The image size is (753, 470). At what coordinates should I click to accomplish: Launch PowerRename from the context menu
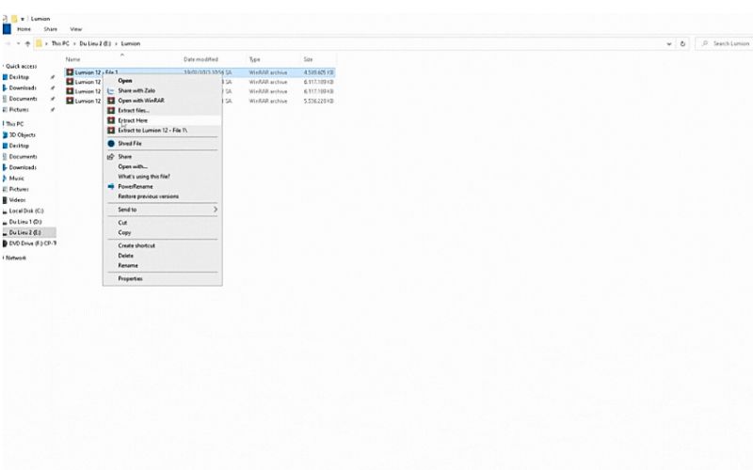(136, 186)
